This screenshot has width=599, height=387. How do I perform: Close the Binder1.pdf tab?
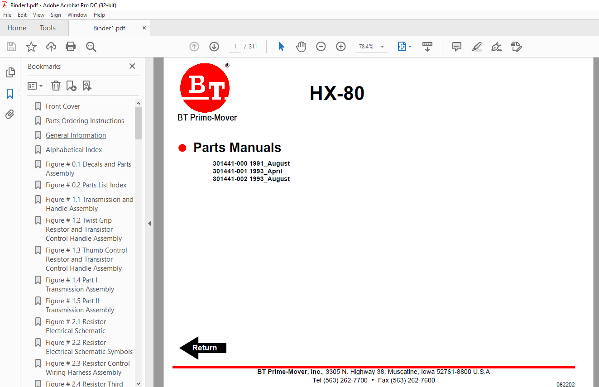tap(144, 28)
